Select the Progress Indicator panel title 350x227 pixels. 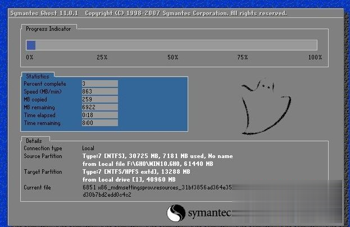click(48, 29)
